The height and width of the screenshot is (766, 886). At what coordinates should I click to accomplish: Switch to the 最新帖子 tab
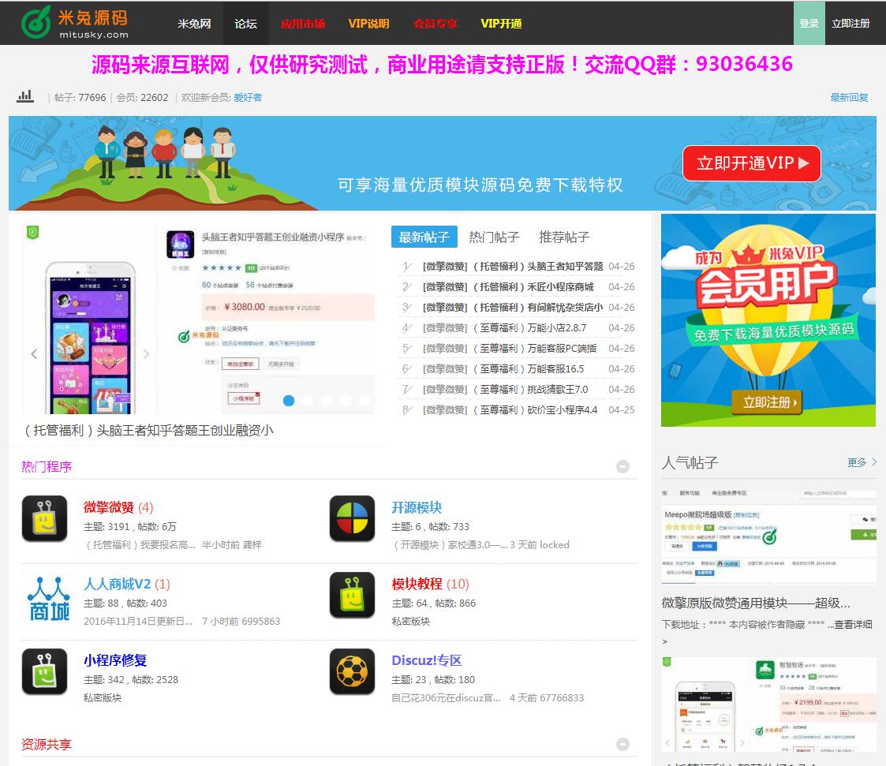424,237
